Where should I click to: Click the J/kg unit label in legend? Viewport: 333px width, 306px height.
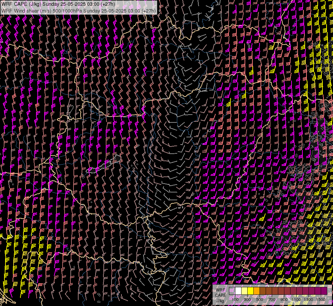tap(221, 301)
